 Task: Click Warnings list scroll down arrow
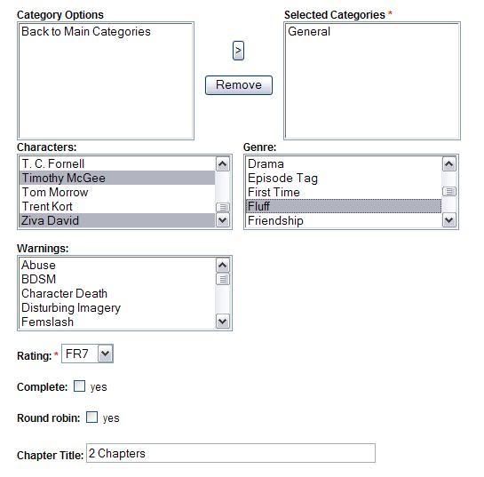click(x=223, y=322)
